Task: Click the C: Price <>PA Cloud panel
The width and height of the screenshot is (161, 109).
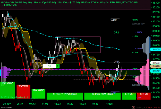Action: pyautogui.click(x=102, y=96)
